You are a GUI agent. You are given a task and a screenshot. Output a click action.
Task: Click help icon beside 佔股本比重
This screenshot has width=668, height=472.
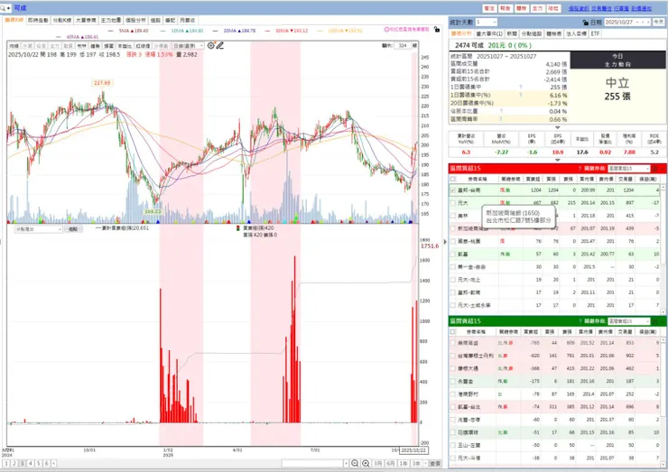501,111
